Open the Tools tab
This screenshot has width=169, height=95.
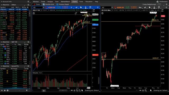click(81, 2)
